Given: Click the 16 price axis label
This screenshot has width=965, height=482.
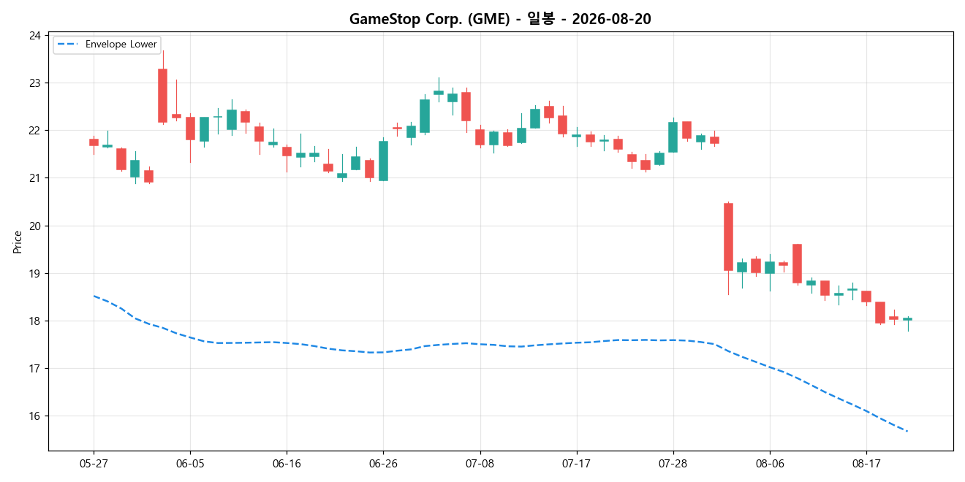Looking at the screenshot, I should [x=34, y=416].
